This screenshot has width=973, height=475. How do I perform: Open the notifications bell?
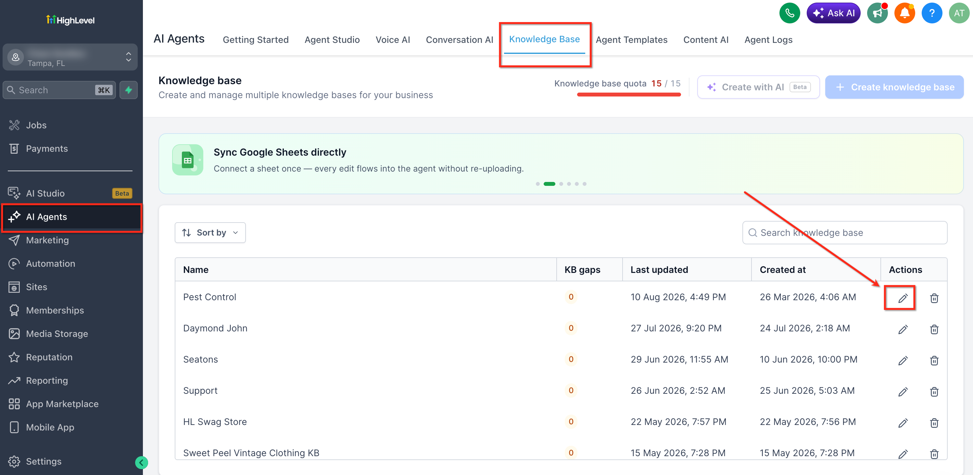904,13
